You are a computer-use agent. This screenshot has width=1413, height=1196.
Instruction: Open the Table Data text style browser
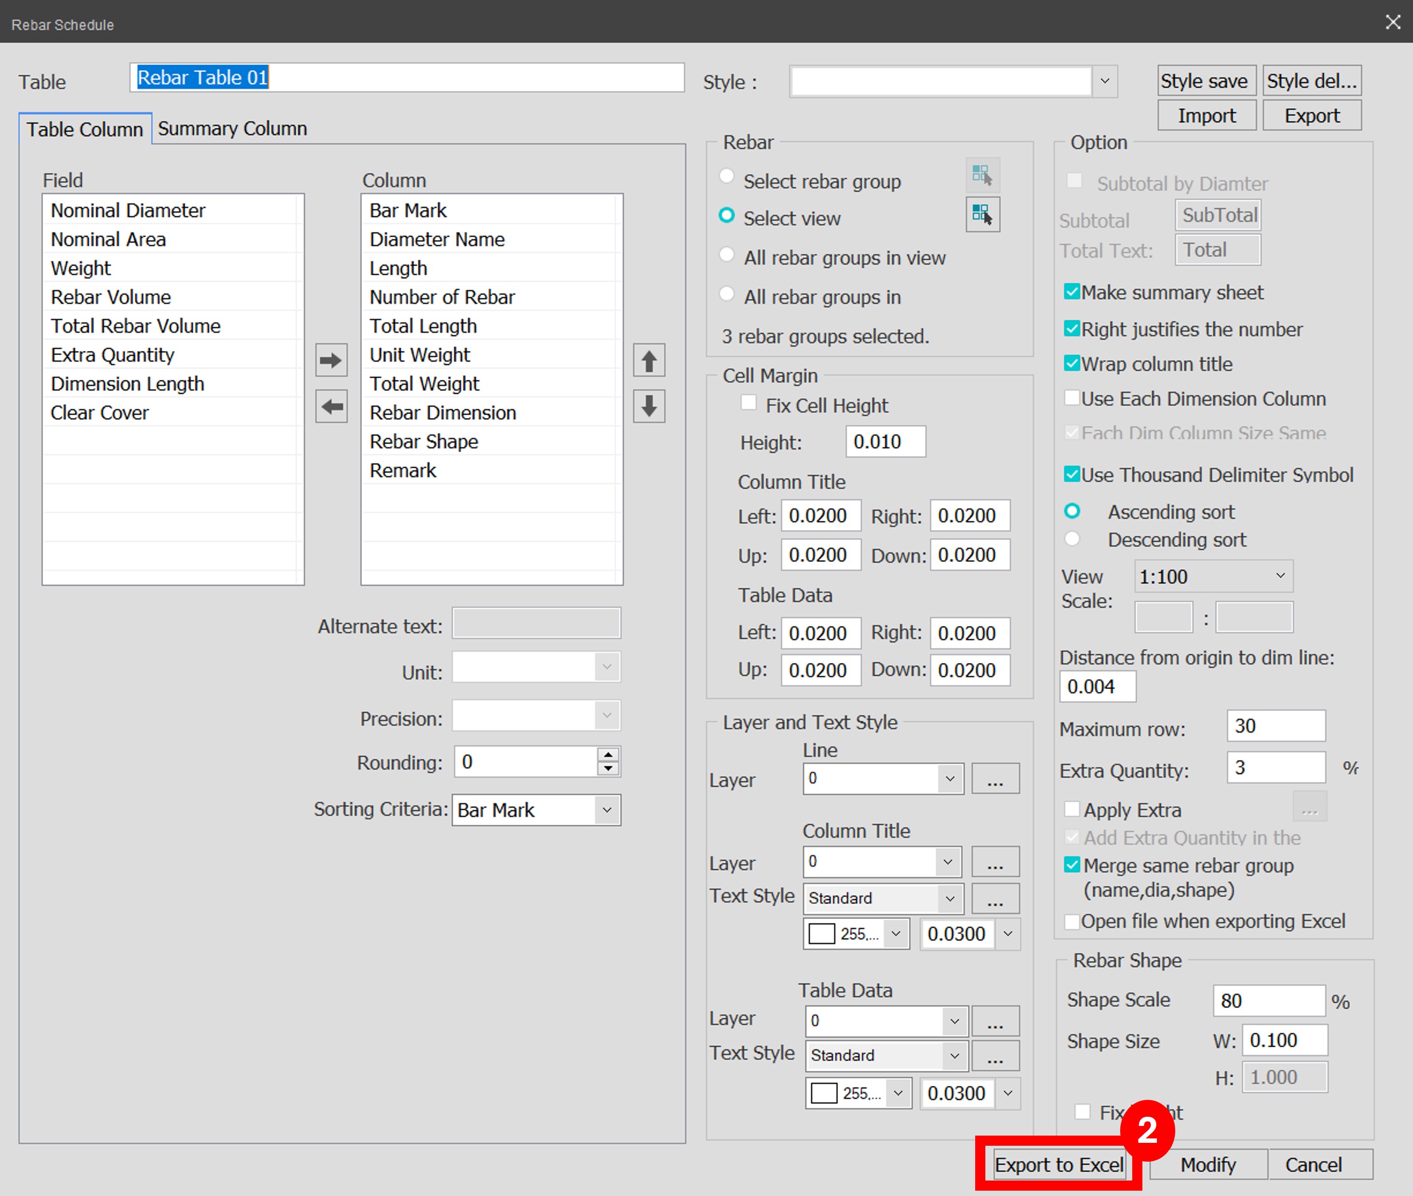[x=995, y=1055]
